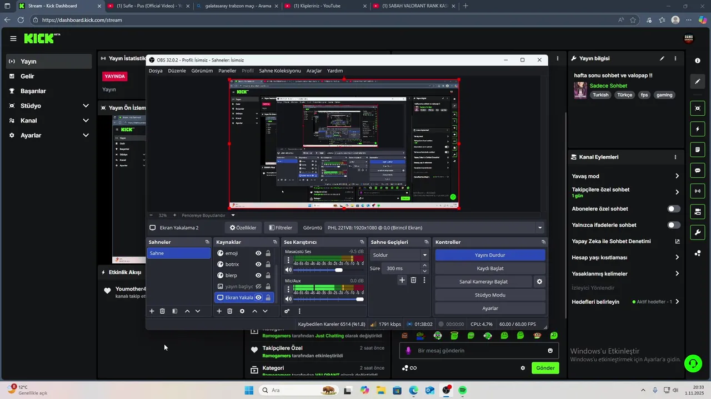
Task: Show the yayın başlığı source with its eye icon
Action: tap(258, 287)
